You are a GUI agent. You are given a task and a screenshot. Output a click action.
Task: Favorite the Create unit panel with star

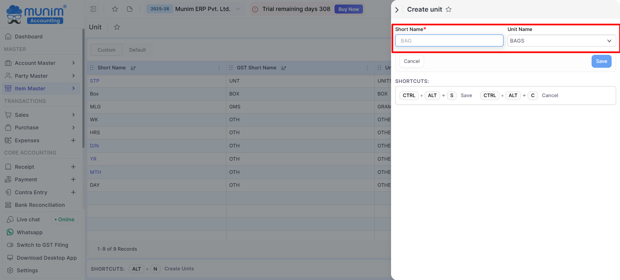coord(449,10)
